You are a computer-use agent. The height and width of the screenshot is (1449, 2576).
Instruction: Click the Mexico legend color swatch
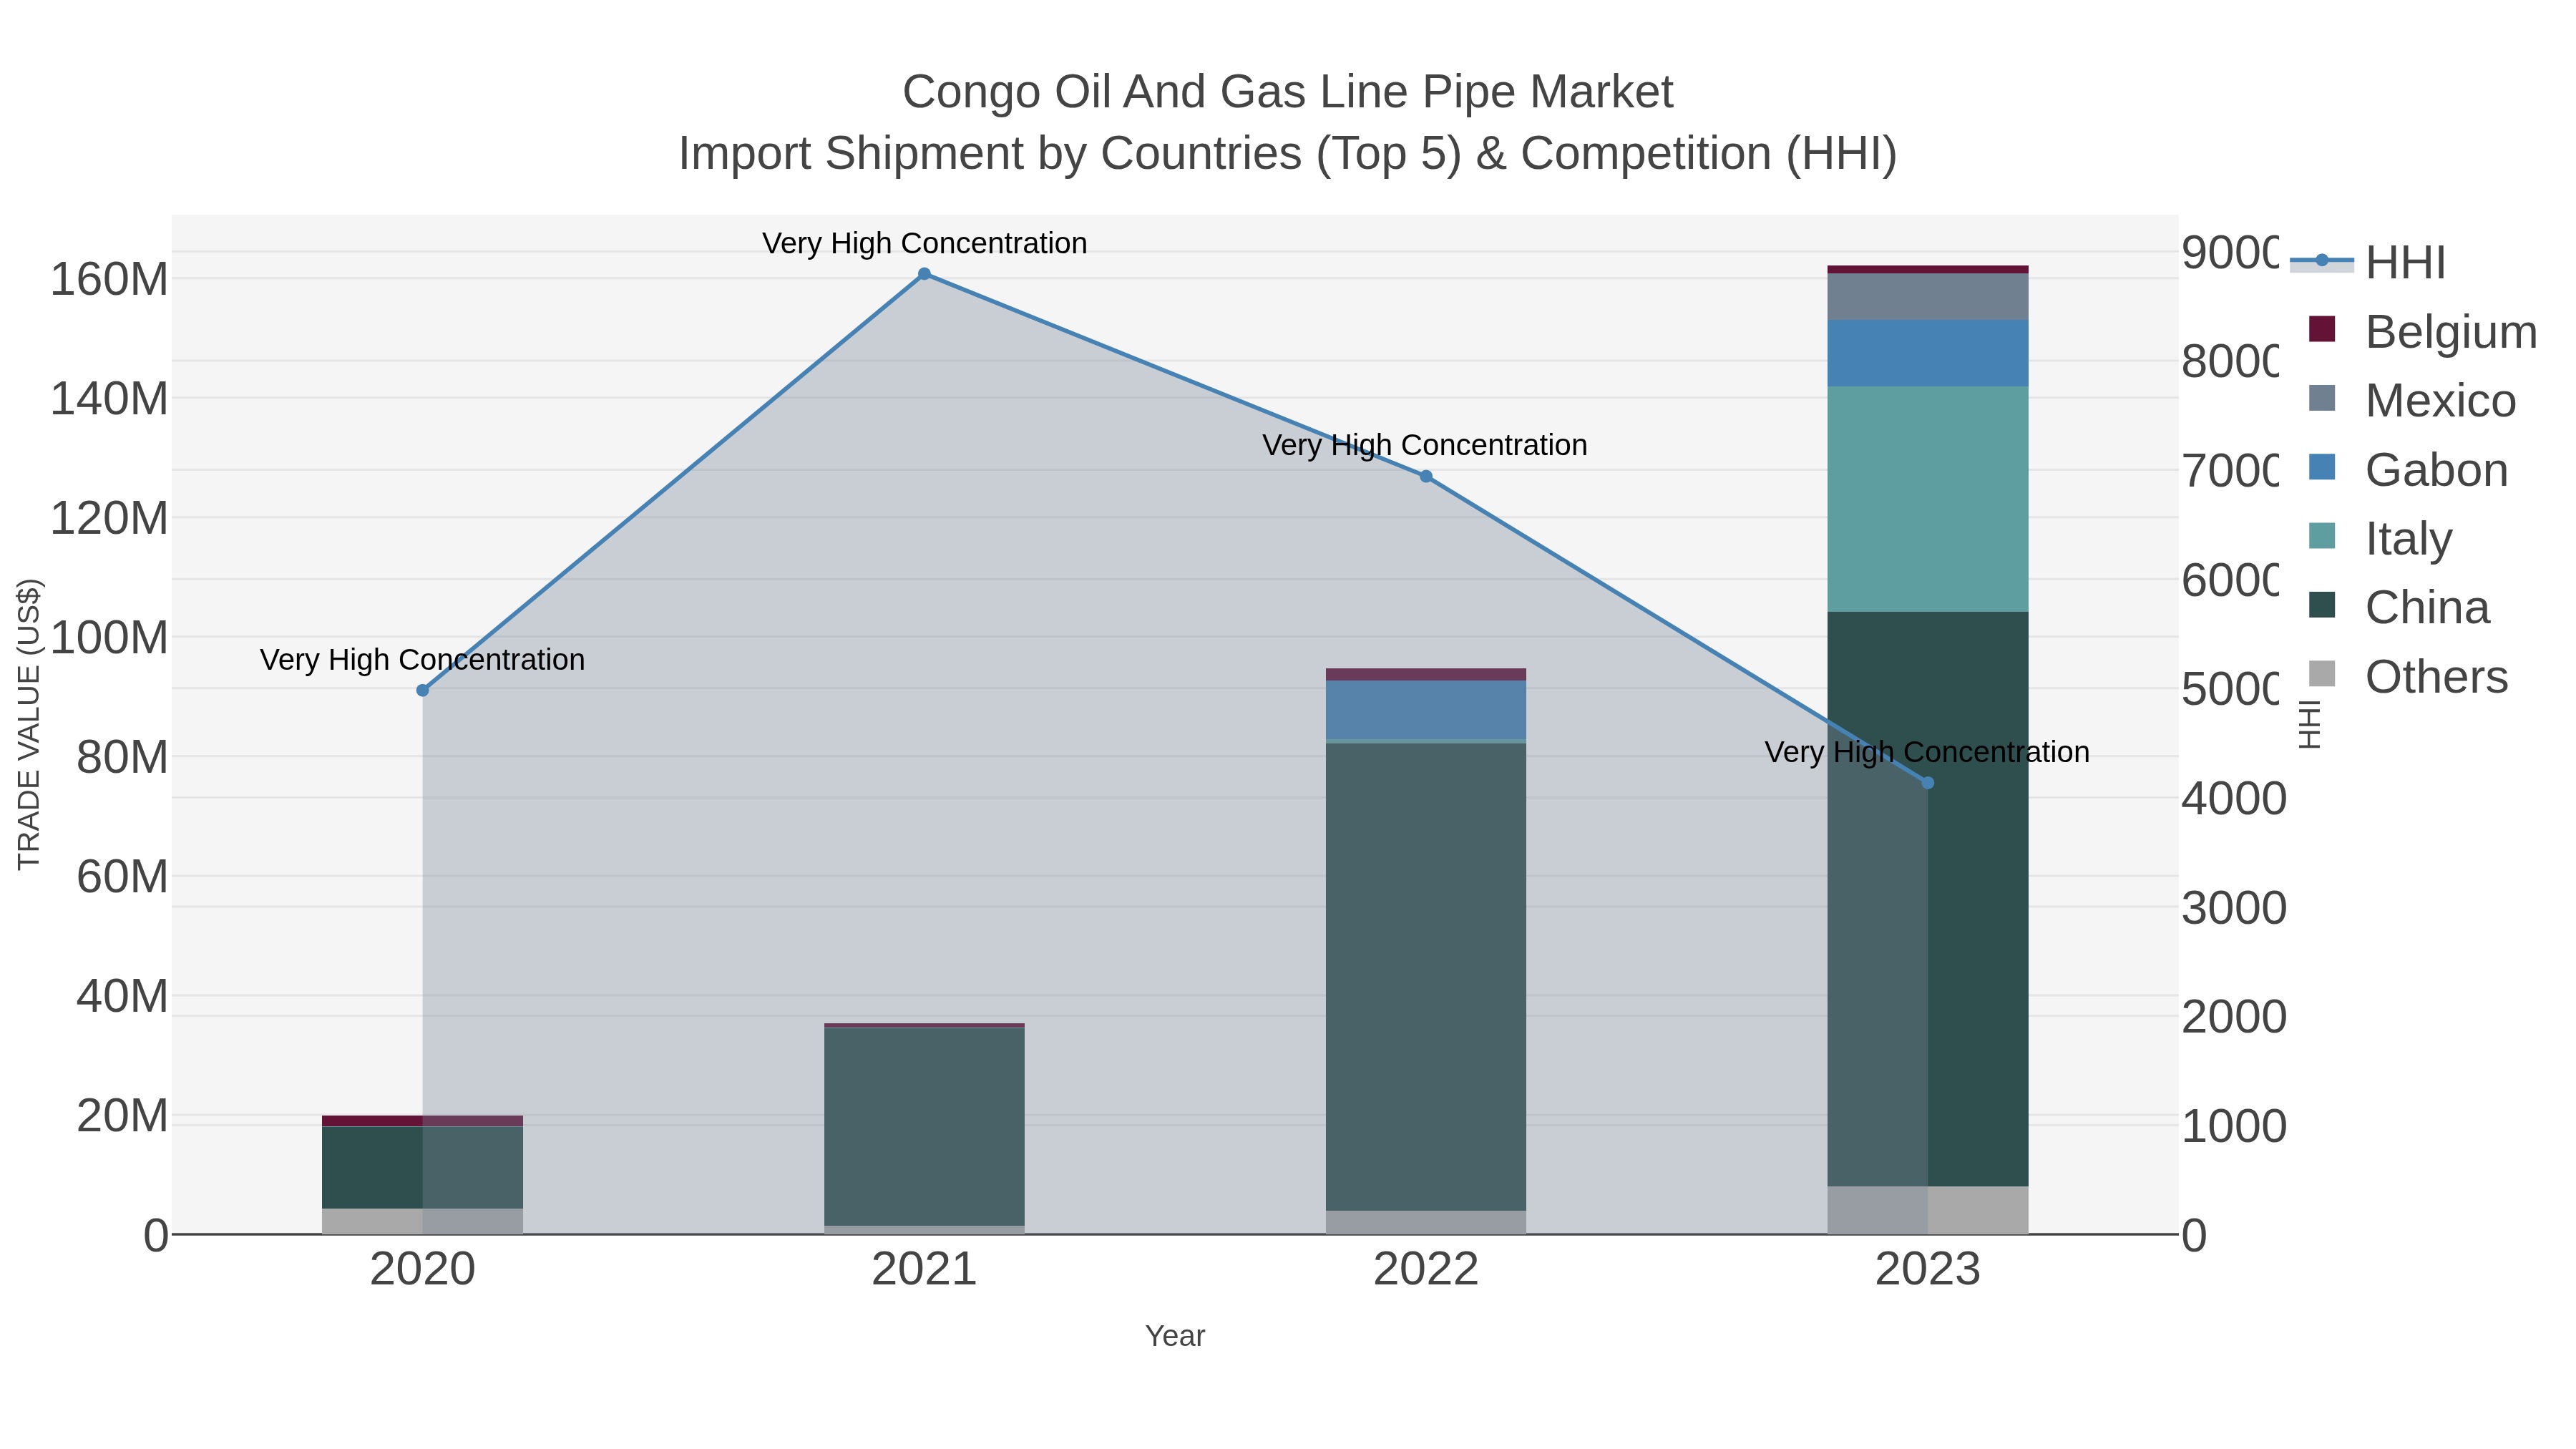[x=2322, y=398]
